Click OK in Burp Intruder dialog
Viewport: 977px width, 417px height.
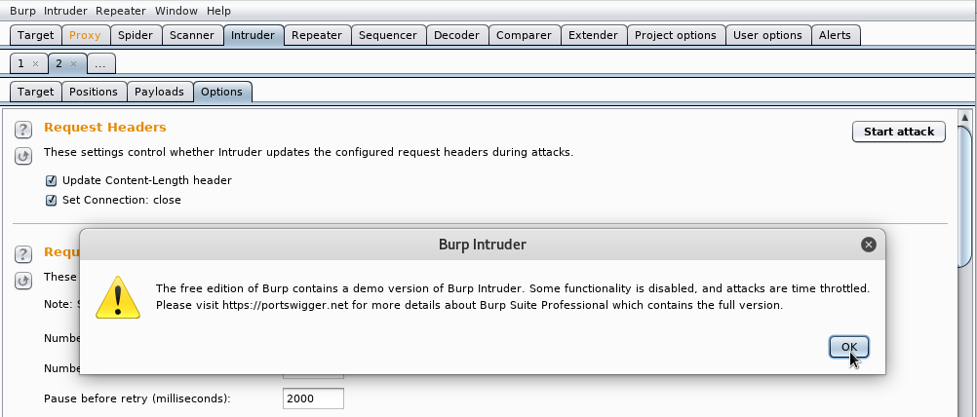click(848, 347)
